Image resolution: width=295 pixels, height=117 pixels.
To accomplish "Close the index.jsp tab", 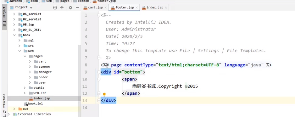I will (166, 8).
